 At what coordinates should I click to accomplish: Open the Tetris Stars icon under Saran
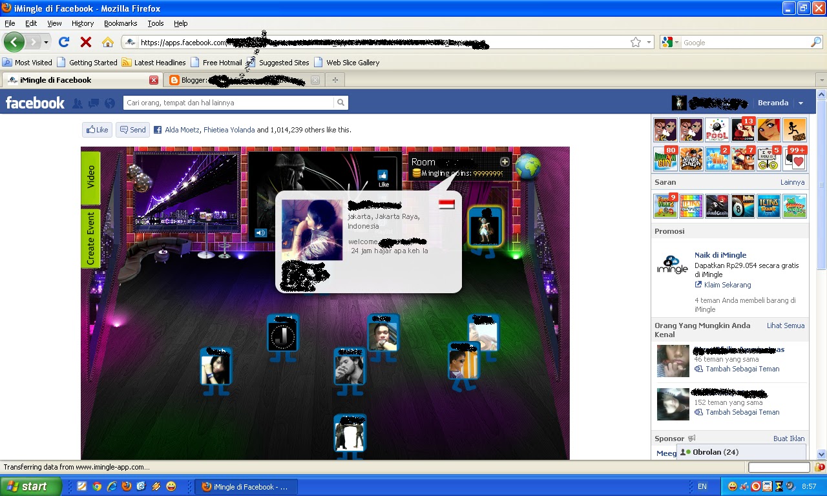(x=768, y=206)
